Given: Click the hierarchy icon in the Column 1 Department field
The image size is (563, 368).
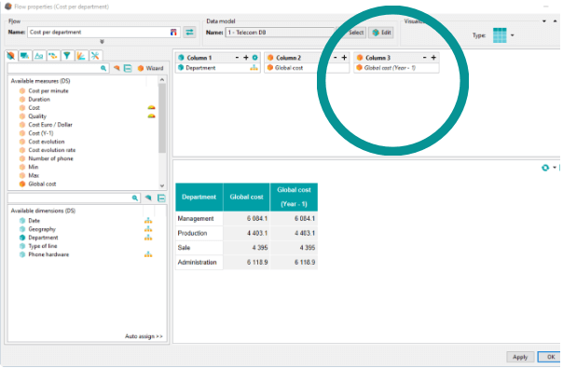Looking at the screenshot, I should pyautogui.click(x=254, y=68).
